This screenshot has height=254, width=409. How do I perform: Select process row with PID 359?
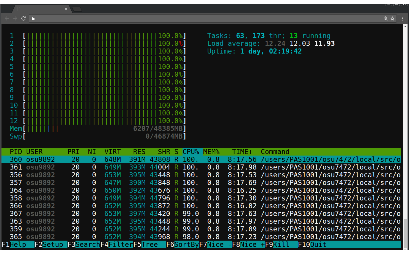(x=201, y=229)
